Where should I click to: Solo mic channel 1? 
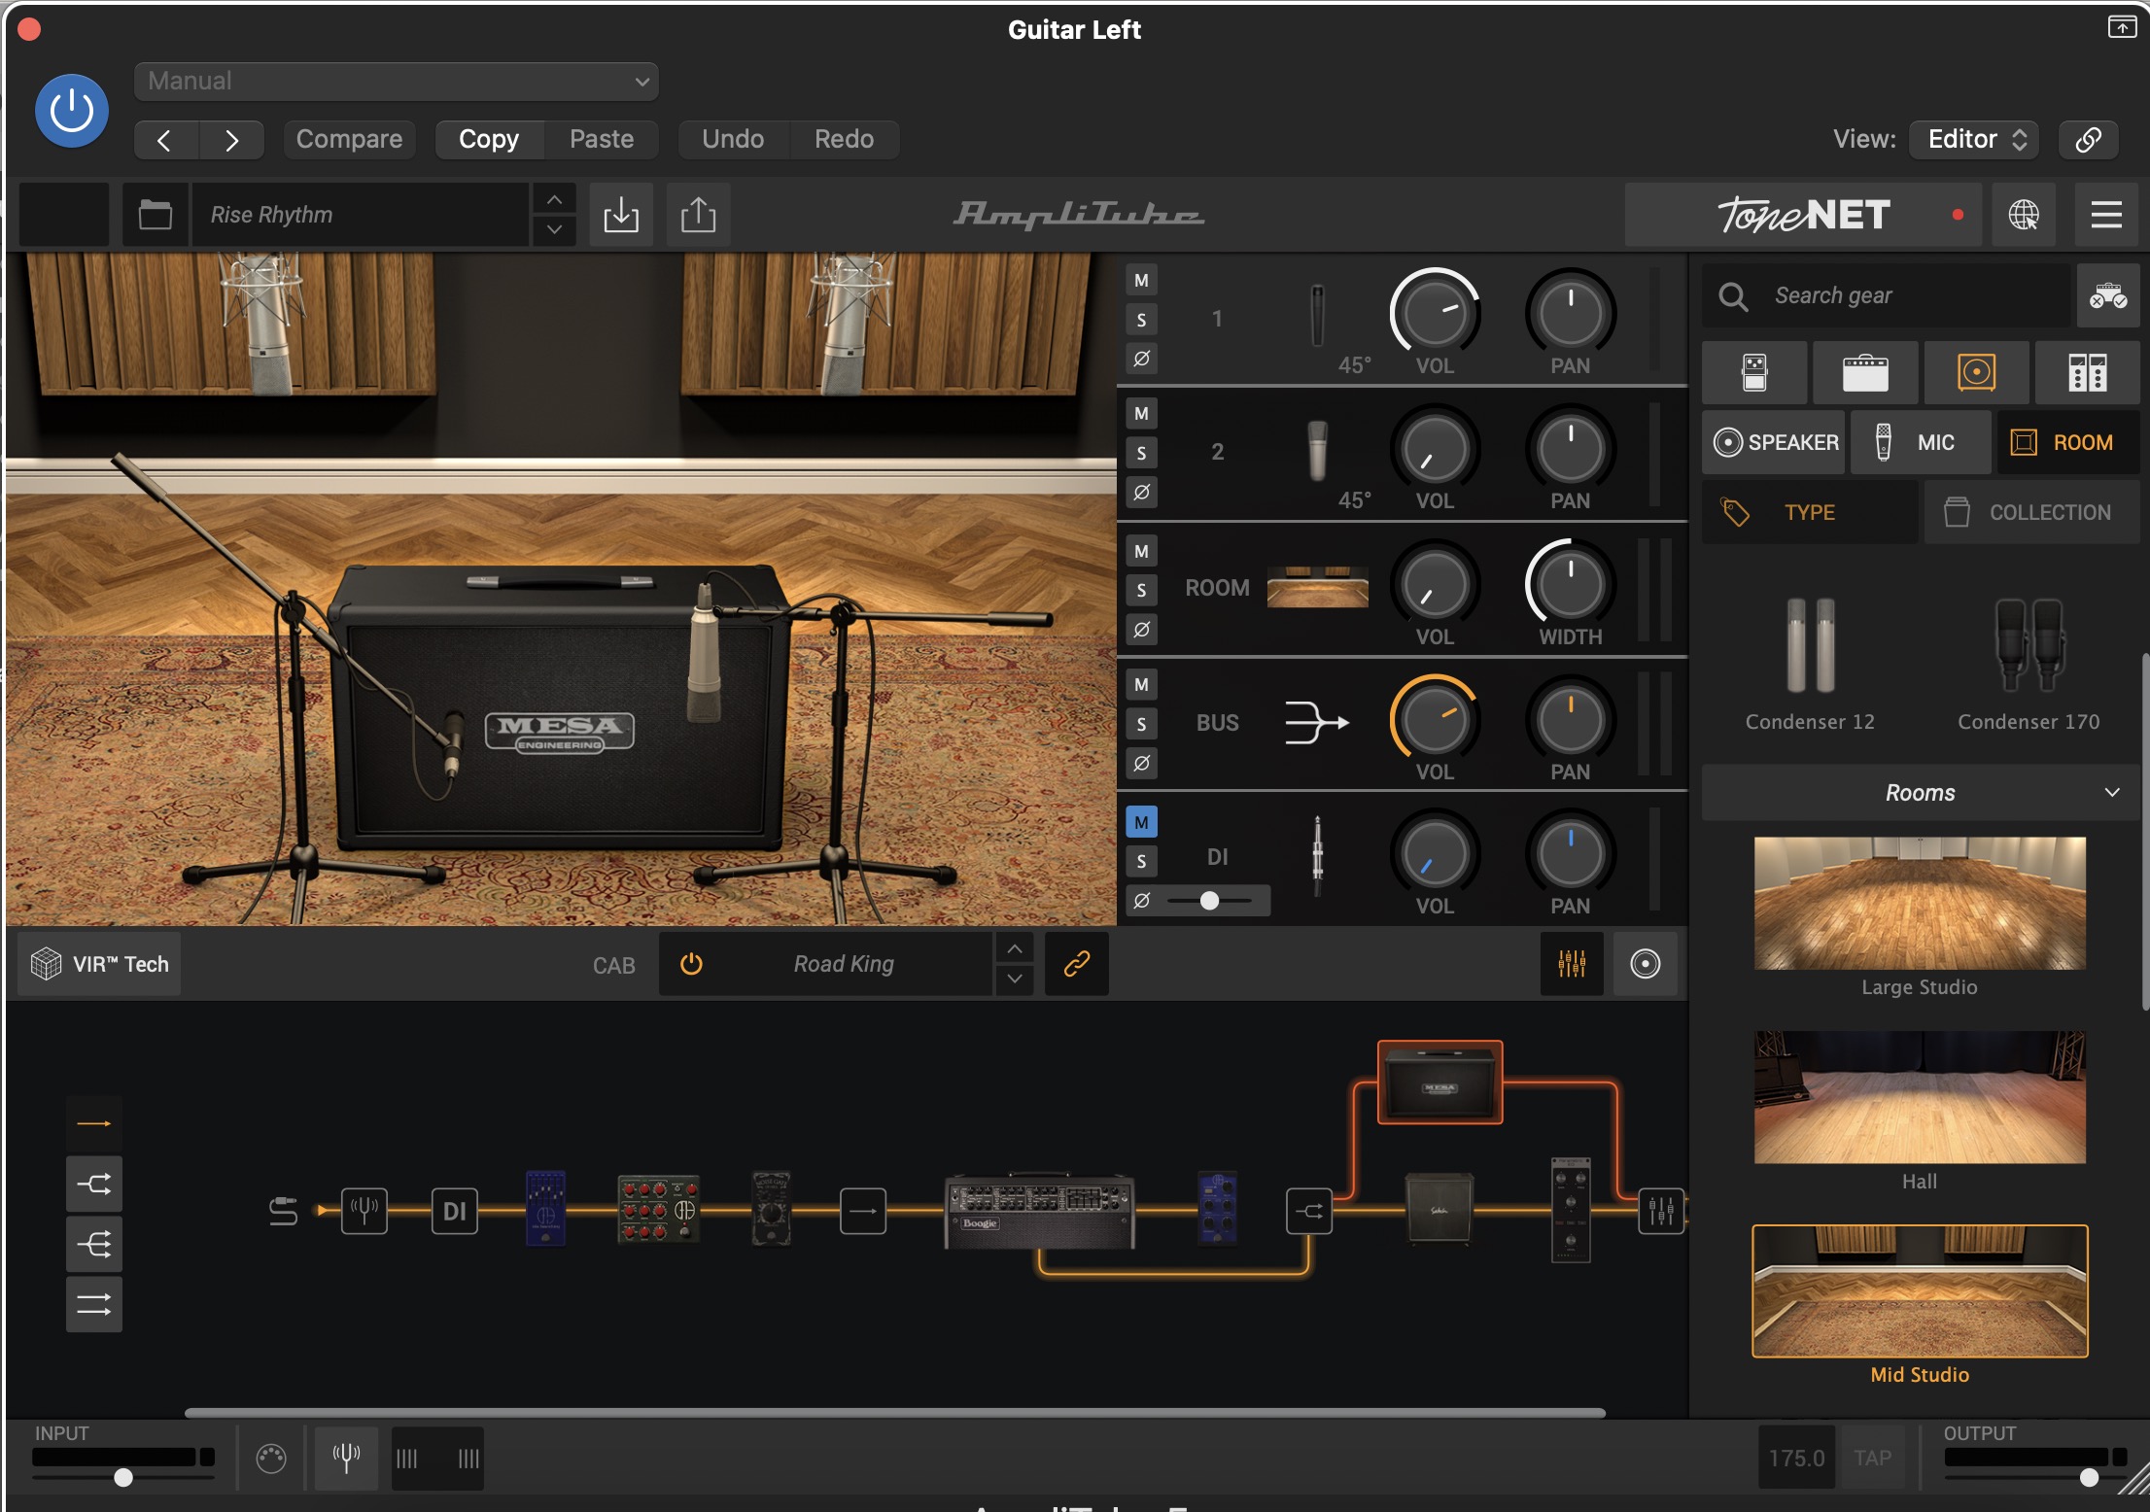pyautogui.click(x=1141, y=320)
